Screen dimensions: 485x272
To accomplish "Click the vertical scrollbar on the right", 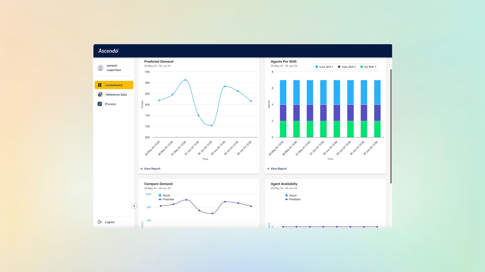I will pyautogui.click(x=391, y=126).
